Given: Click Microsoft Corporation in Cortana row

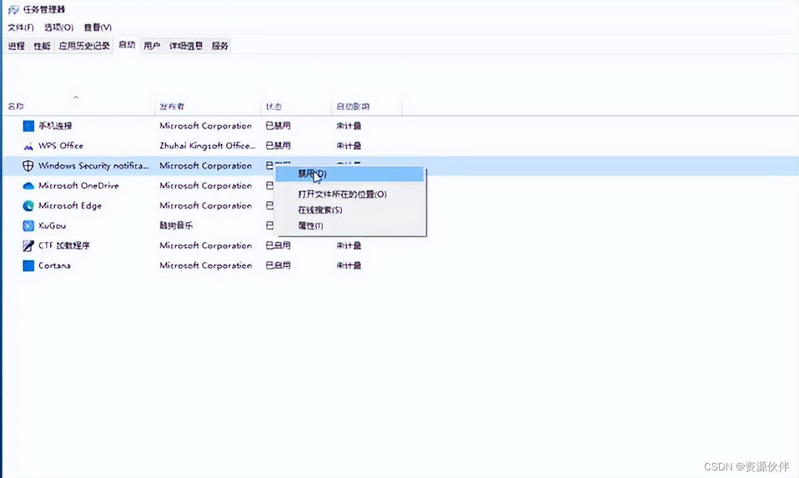Looking at the screenshot, I should pyautogui.click(x=205, y=266).
